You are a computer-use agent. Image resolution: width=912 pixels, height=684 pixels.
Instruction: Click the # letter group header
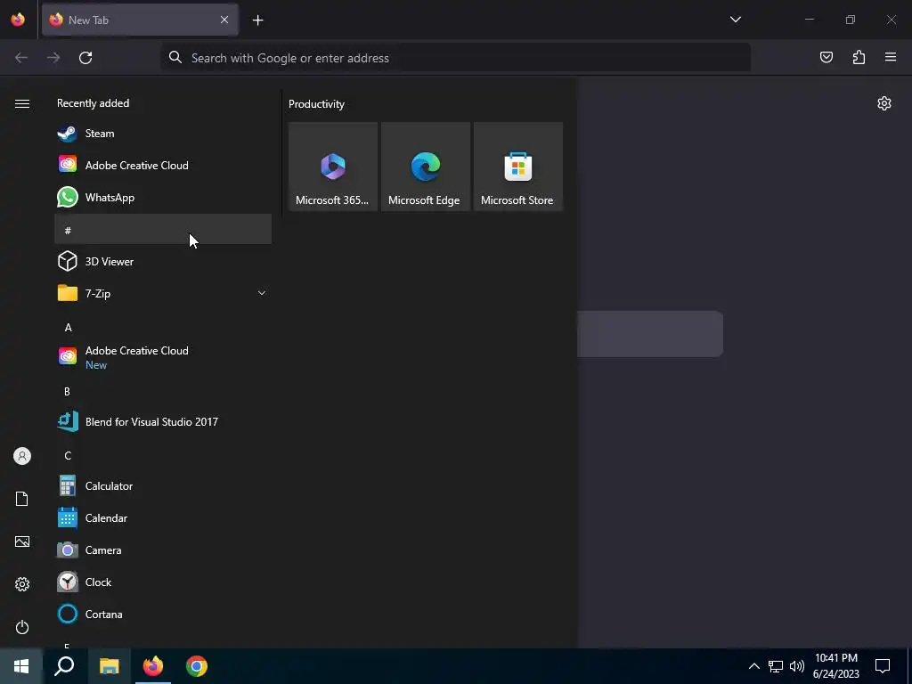pos(163,229)
